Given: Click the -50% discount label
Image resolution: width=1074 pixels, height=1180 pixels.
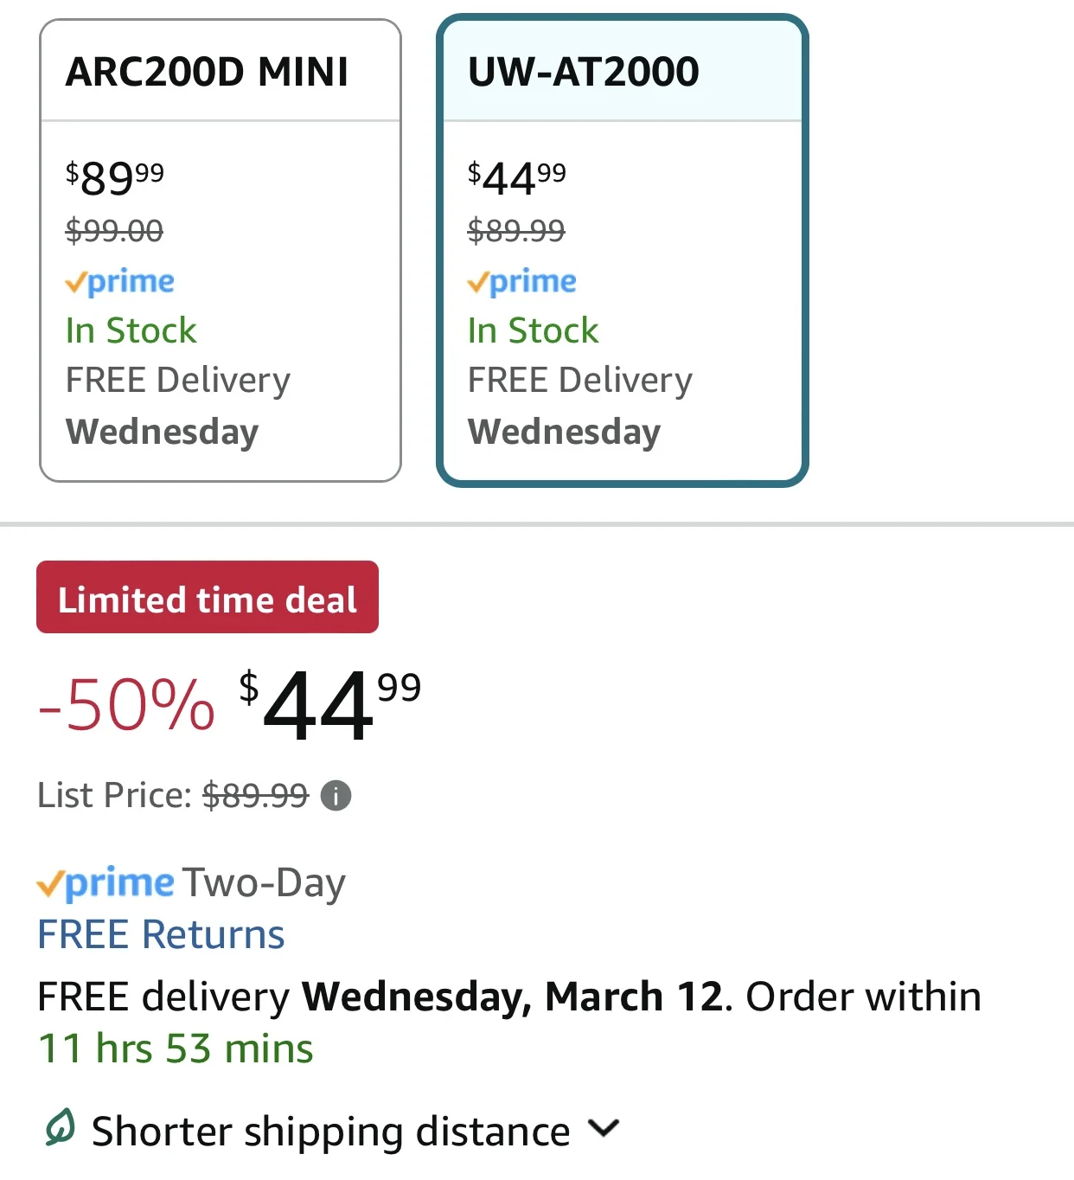Looking at the screenshot, I should [x=126, y=705].
